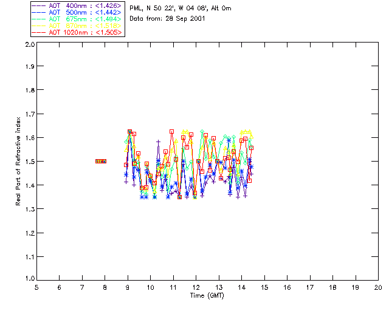Viewport: 389px width, 311px height.
Task: Click the red square marker at 15 GMT end
Action: tap(251, 148)
